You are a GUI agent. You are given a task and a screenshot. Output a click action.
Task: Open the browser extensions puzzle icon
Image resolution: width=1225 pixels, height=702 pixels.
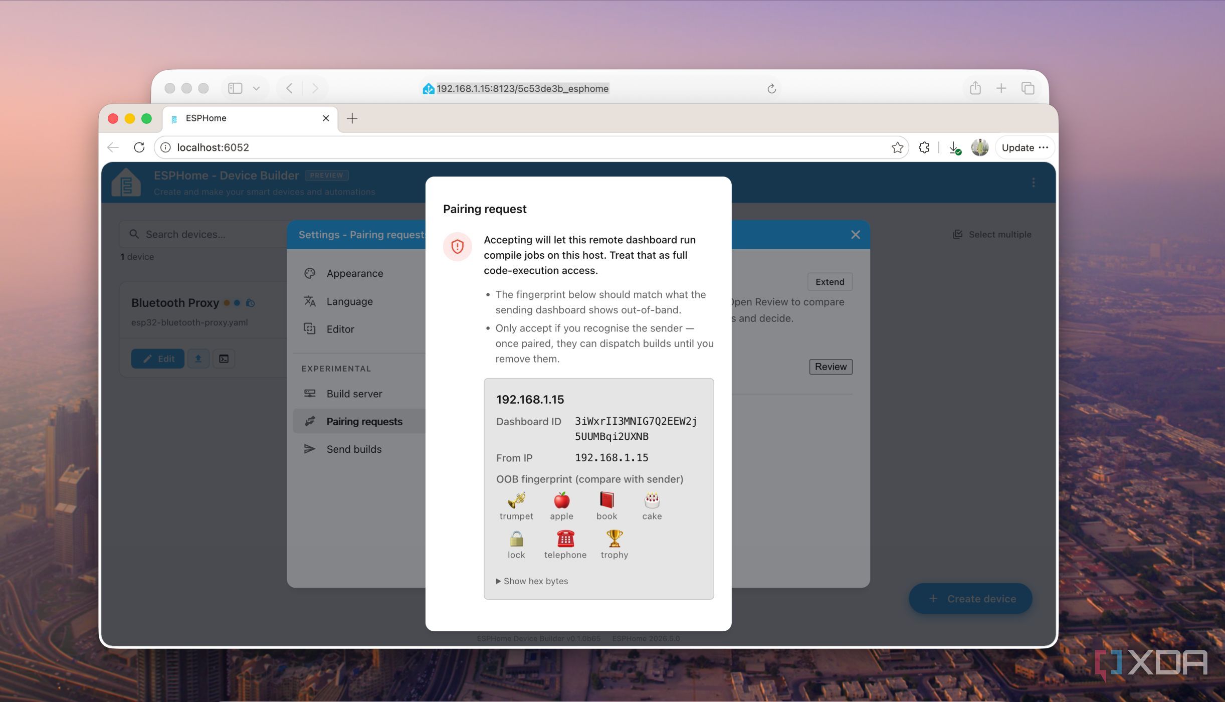point(924,147)
